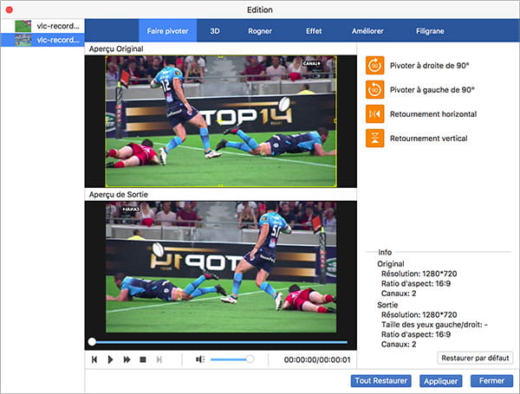Click the next frame step button
Viewport: 520px width, 394px height.
(x=159, y=359)
